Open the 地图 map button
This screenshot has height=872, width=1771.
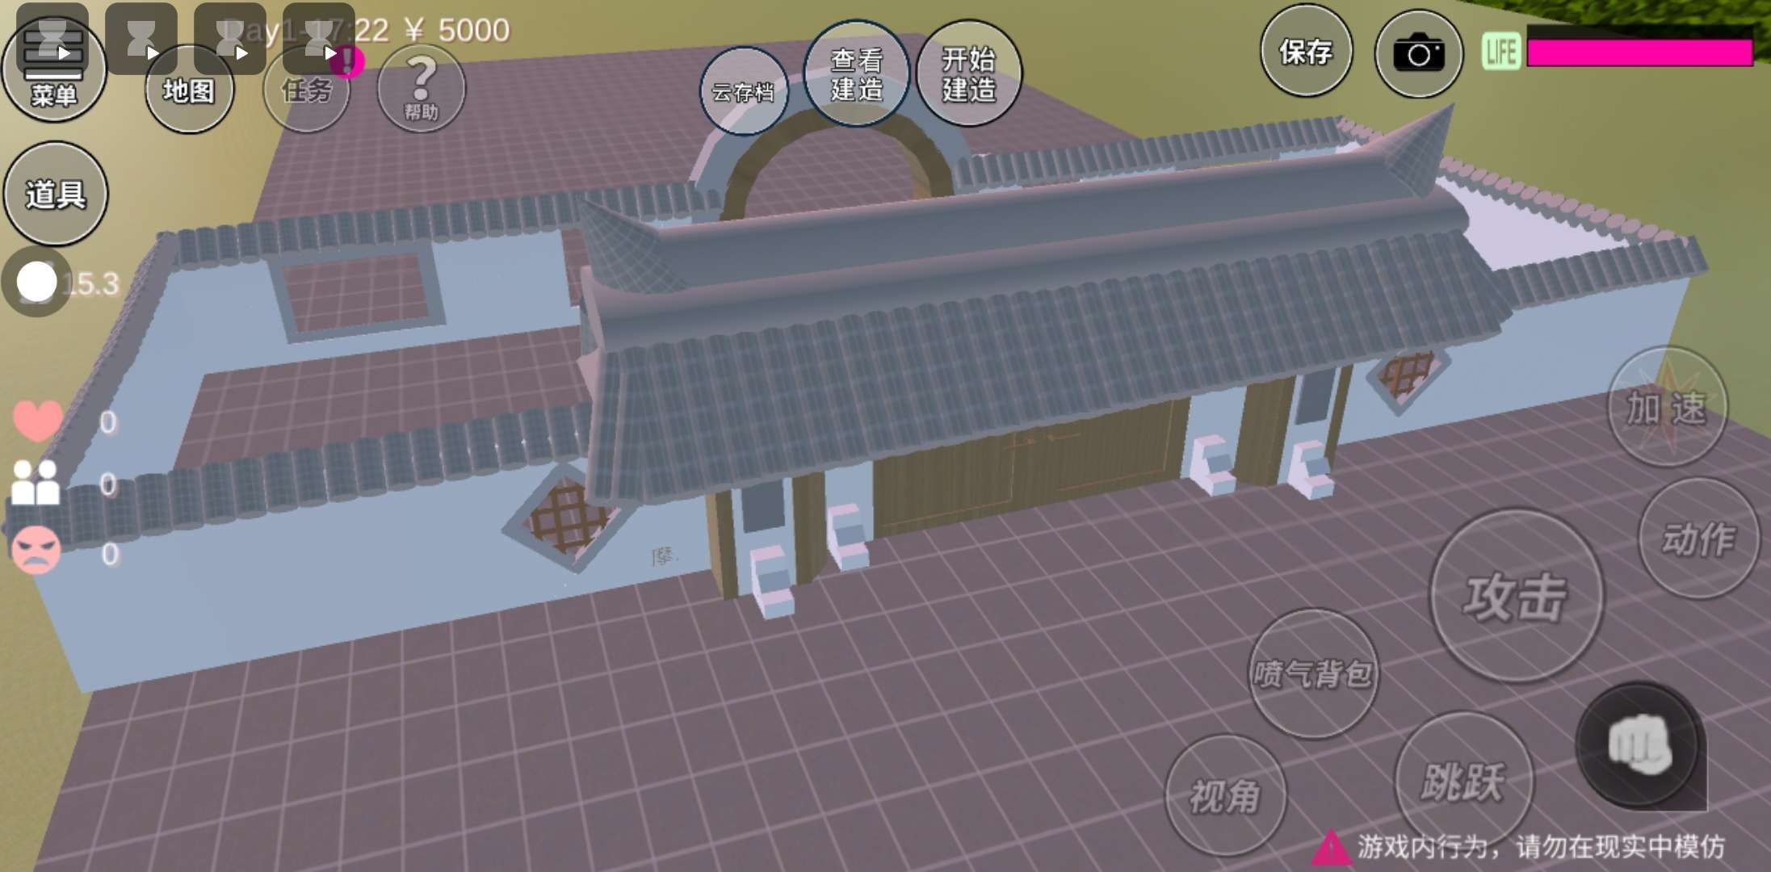click(189, 93)
